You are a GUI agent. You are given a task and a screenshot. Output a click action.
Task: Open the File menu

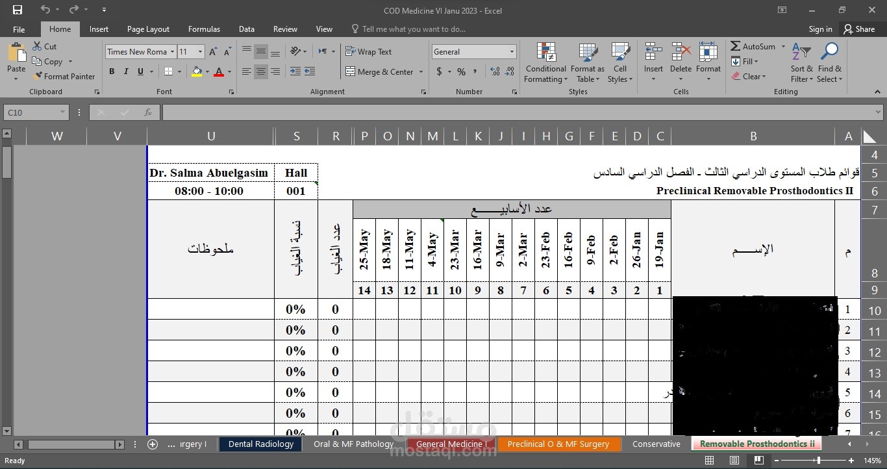[x=19, y=29]
